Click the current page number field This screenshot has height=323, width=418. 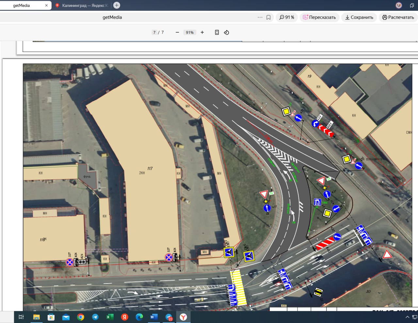(154, 32)
